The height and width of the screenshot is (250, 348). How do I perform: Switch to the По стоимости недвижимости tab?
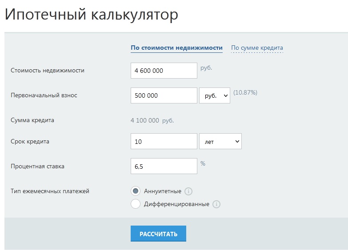coord(176,48)
